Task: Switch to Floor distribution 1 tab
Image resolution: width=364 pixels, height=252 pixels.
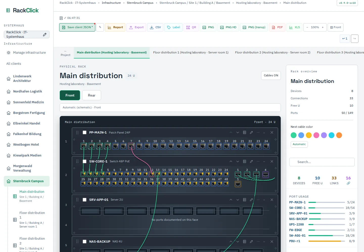Action: (191, 52)
